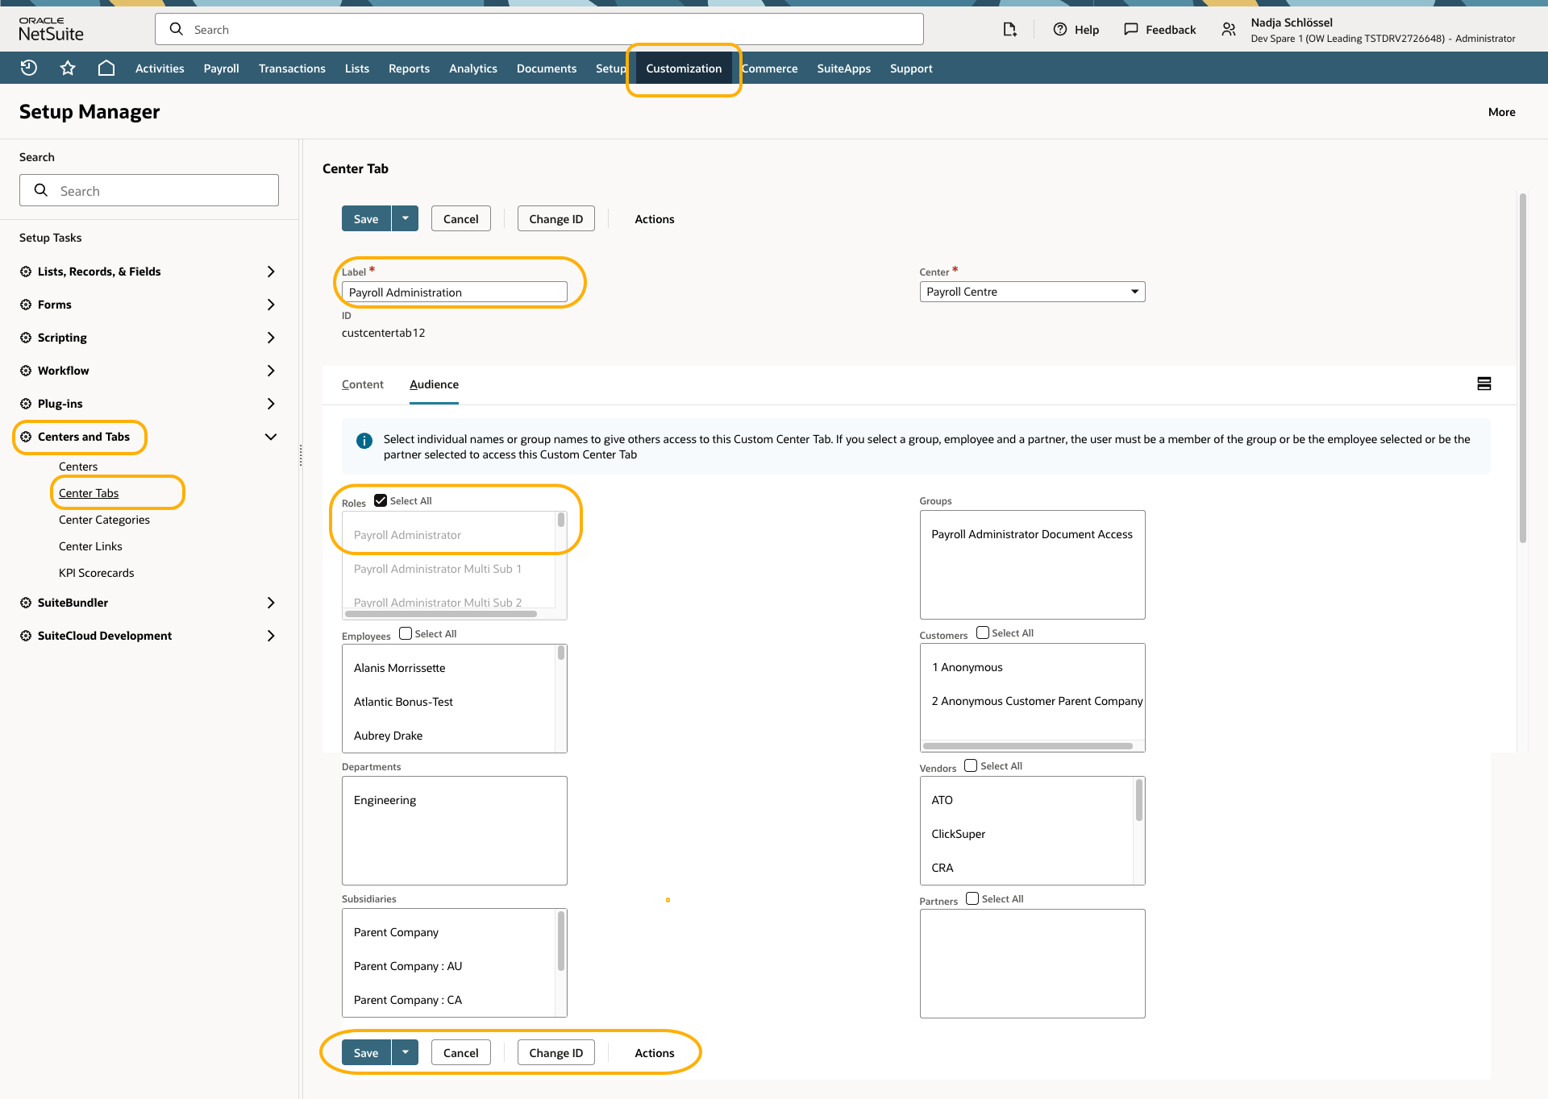Click the Label input field
This screenshot has width=1548, height=1099.
[x=454, y=292]
